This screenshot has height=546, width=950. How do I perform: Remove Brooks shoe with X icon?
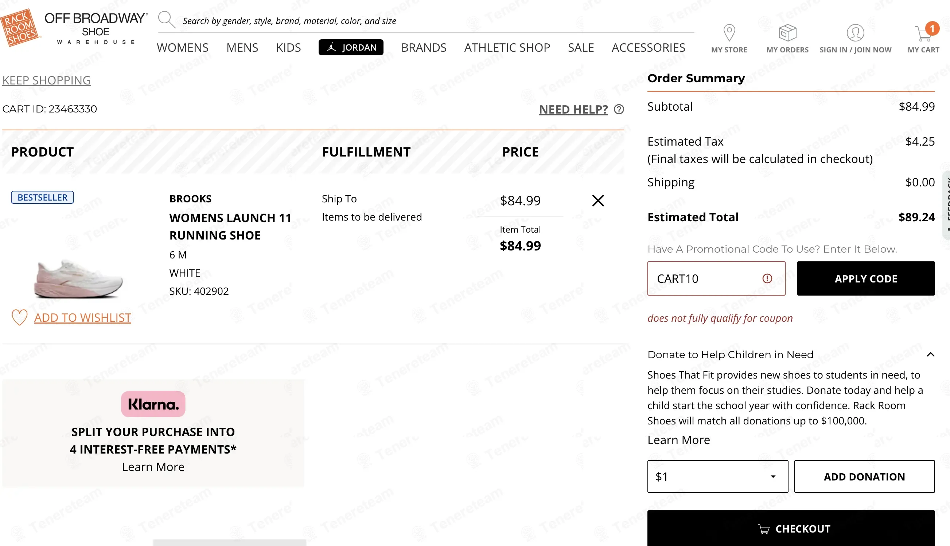point(598,200)
